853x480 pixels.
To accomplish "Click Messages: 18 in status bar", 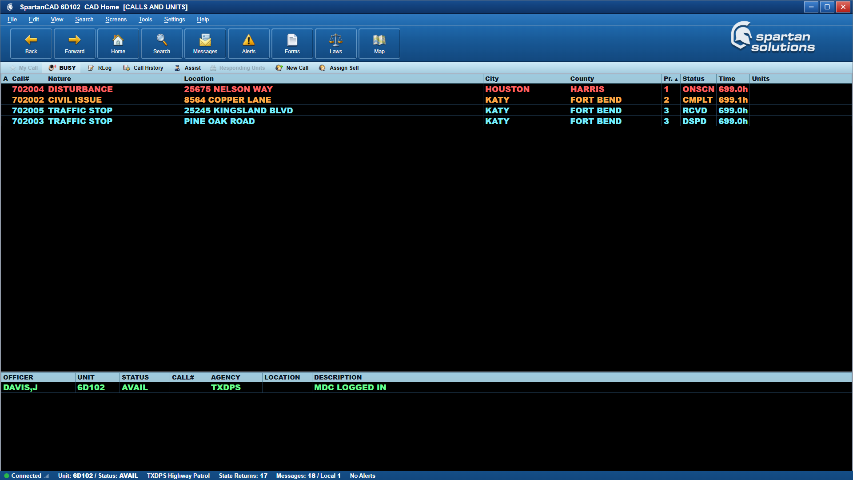I will click(x=308, y=476).
